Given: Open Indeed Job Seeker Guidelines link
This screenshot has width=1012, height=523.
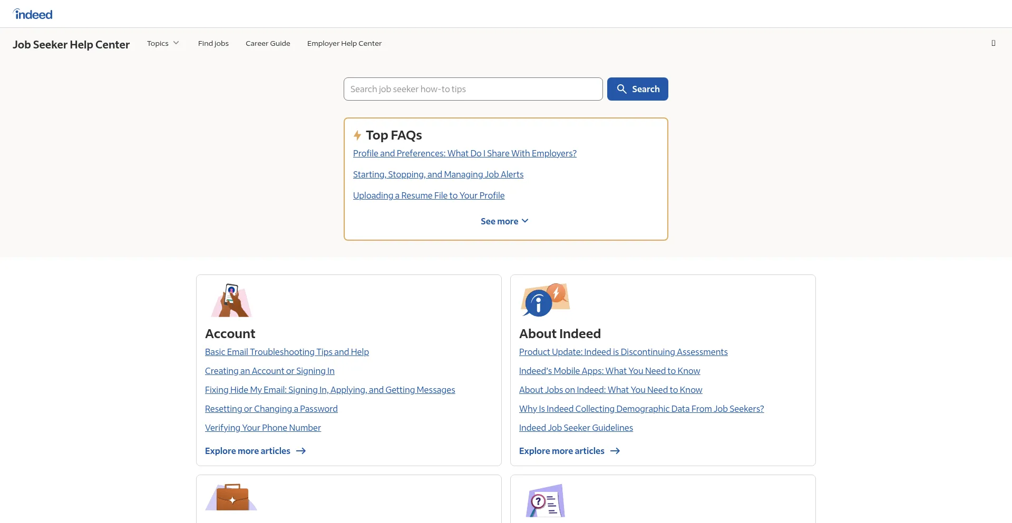Looking at the screenshot, I should coord(576,428).
